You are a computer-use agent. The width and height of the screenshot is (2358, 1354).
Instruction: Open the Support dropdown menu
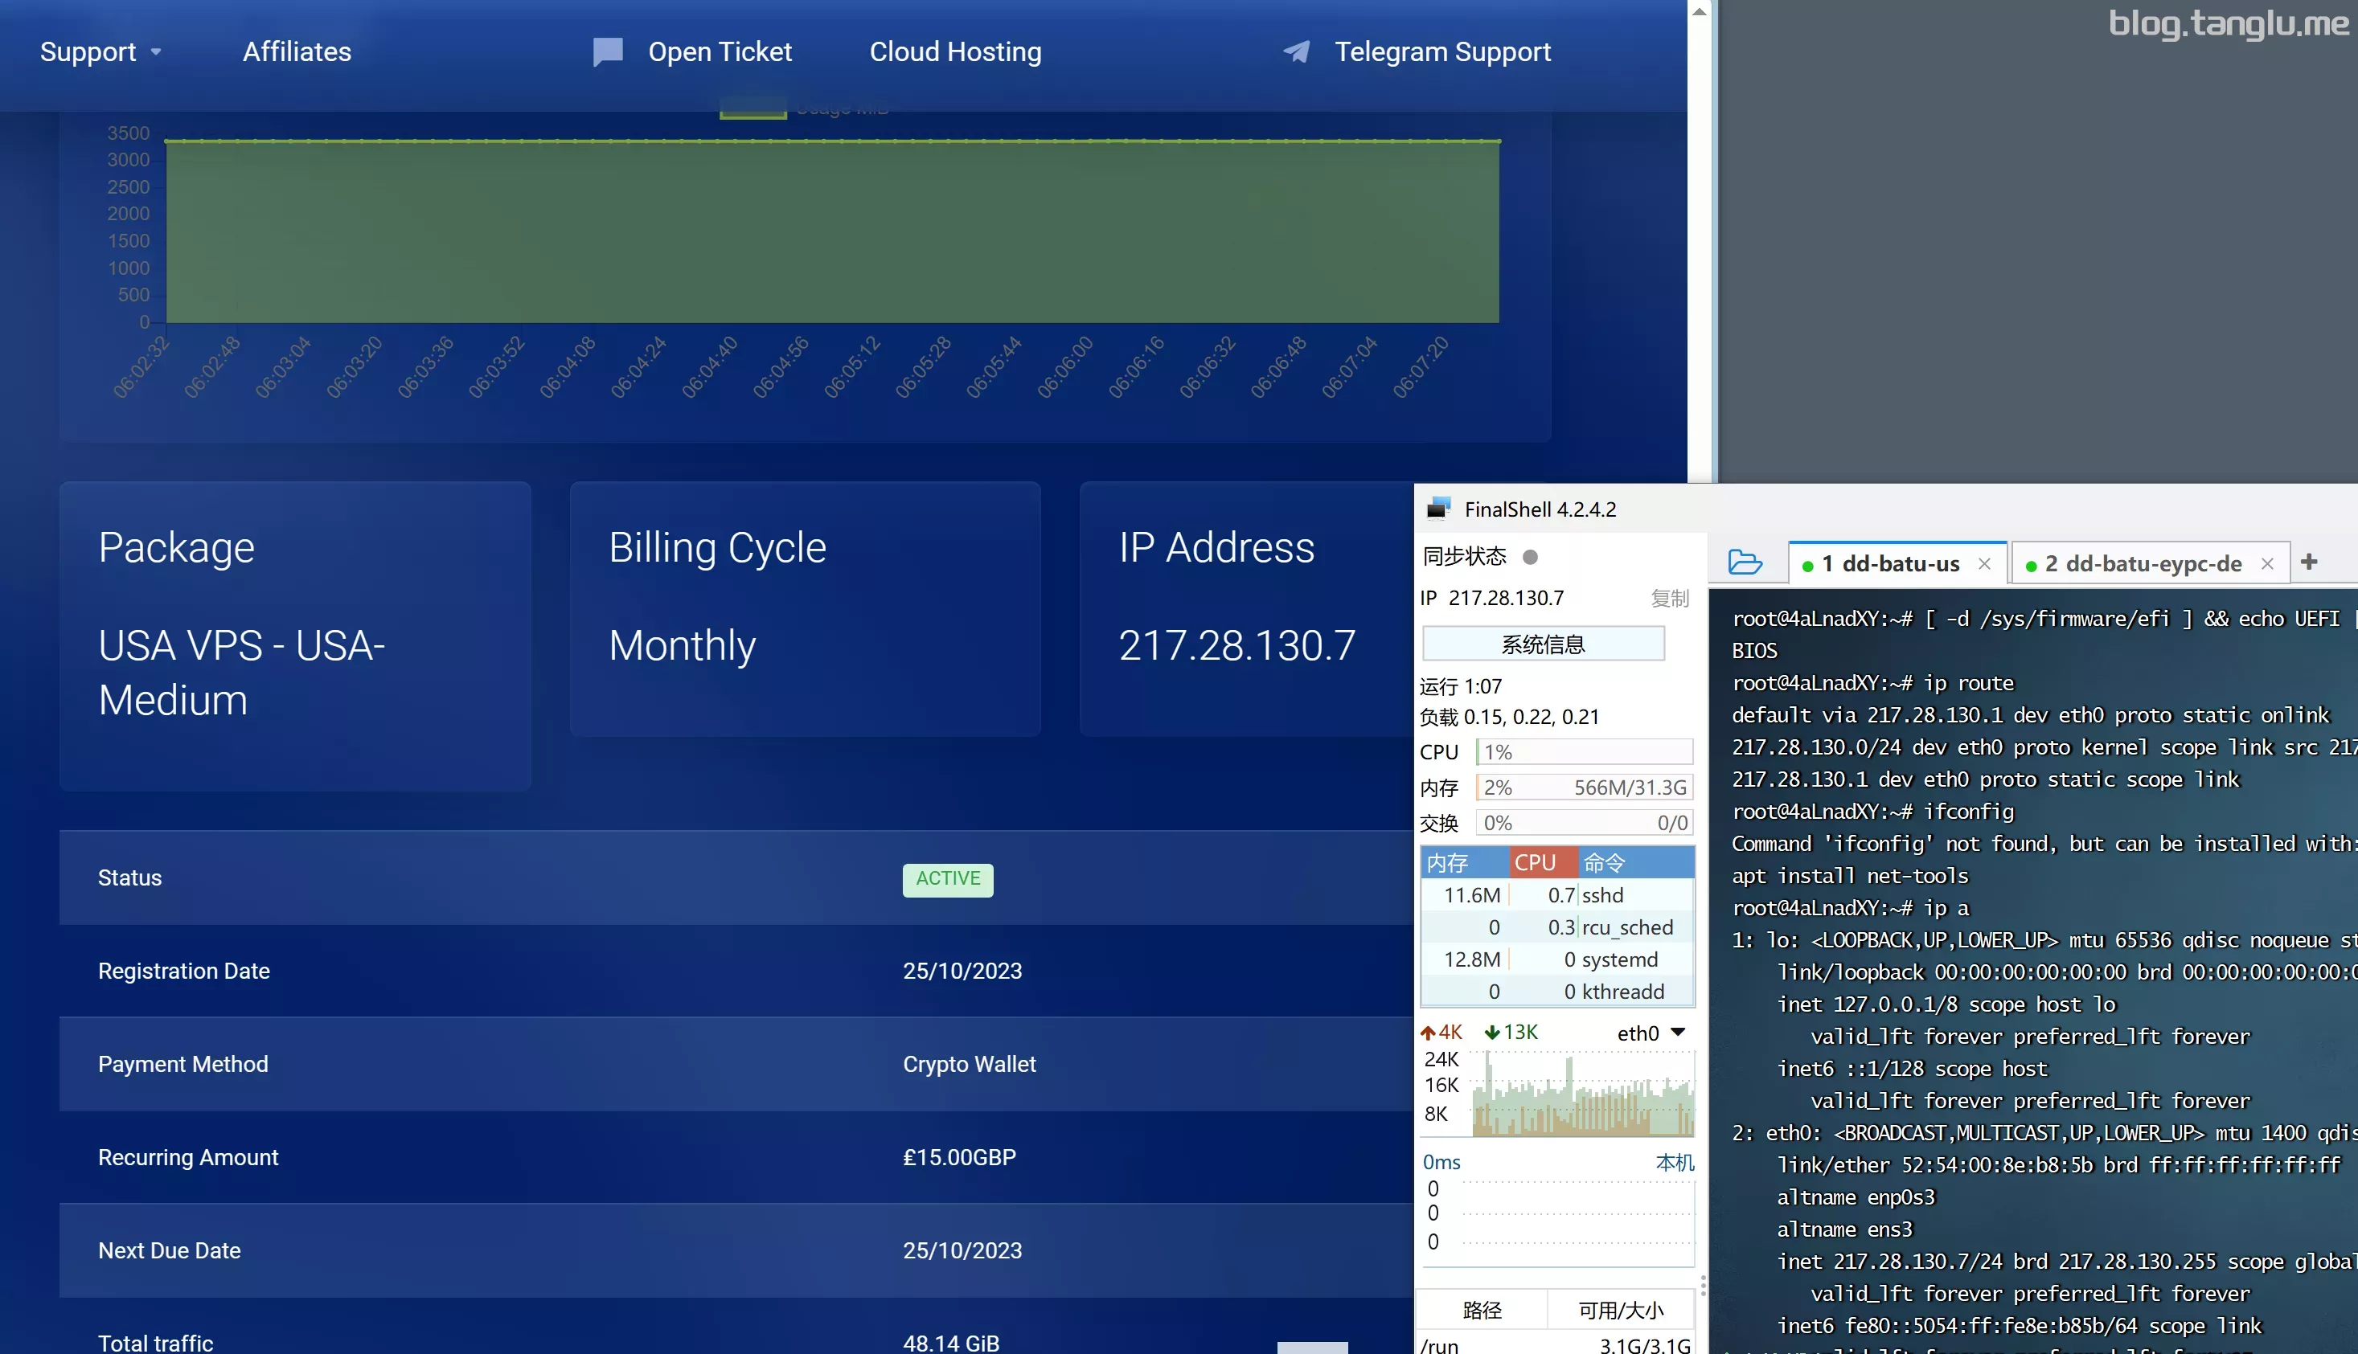[x=100, y=52]
